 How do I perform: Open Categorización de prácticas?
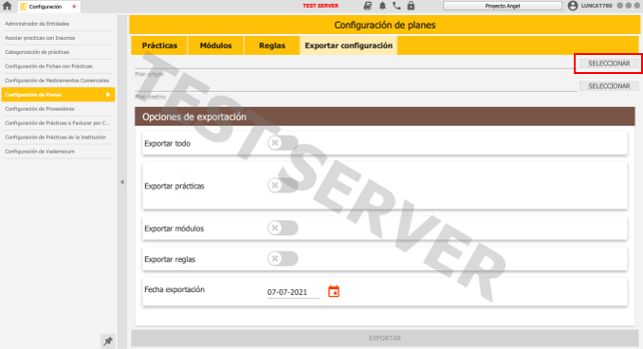tap(58, 52)
